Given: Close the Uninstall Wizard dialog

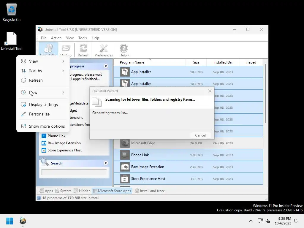Looking at the screenshot, I should tap(210, 91).
